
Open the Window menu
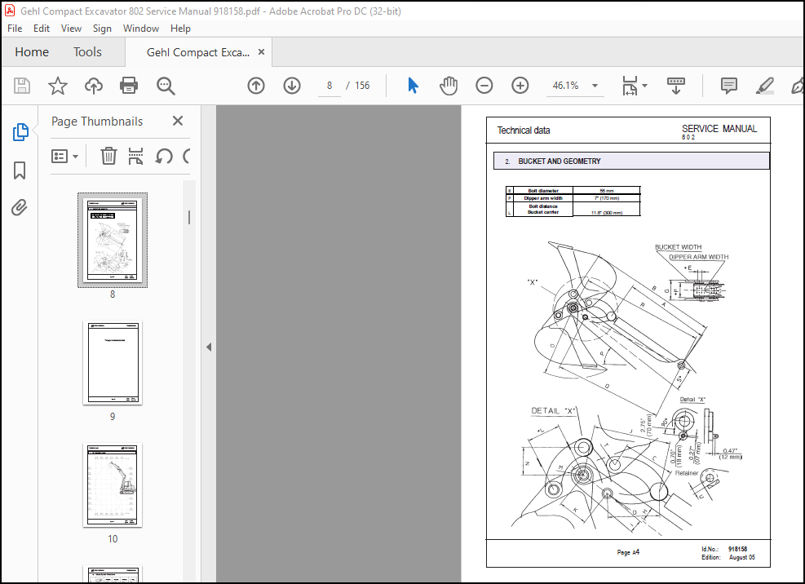point(140,29)
